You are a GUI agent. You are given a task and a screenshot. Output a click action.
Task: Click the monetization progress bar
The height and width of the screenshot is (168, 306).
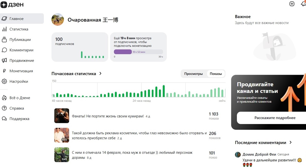(138, 52)
